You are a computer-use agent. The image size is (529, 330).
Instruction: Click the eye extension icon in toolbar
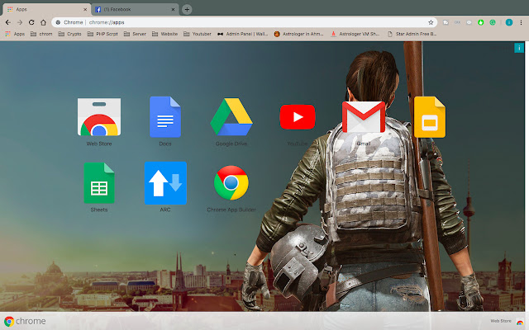pyautogui.click(x=469, y=22)
